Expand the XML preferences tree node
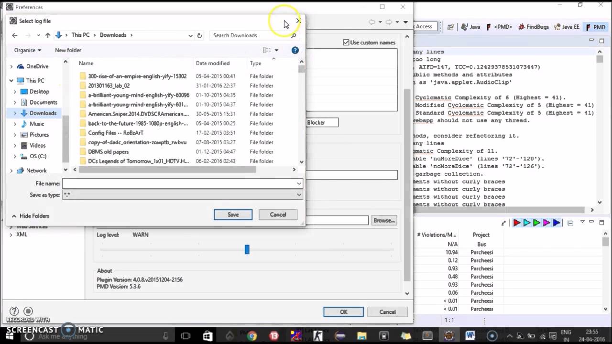 (x=11, y=235)
